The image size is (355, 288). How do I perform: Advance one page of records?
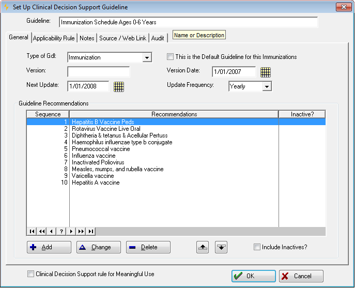point(81,231)
